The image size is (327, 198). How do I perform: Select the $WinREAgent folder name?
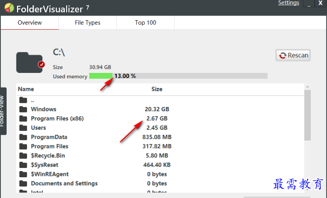(x=50, y=174)
